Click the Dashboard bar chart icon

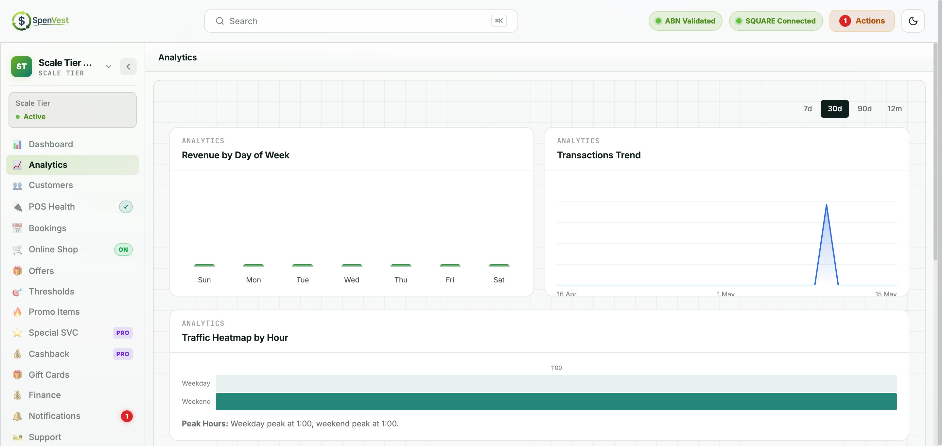17,144
